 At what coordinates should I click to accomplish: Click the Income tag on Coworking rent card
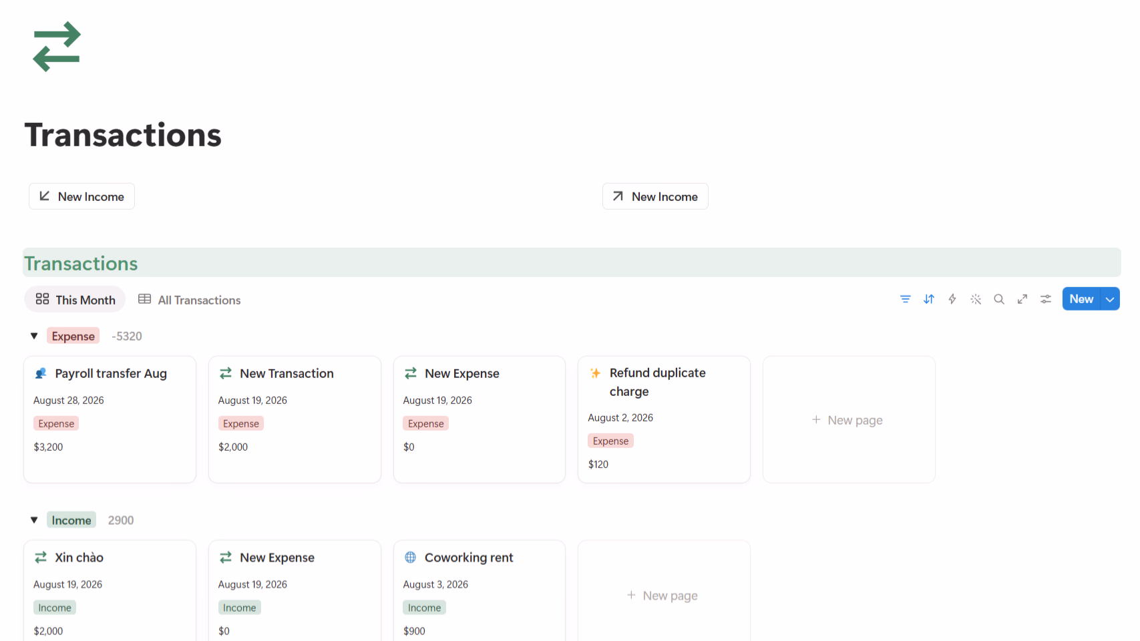coord(425,608)
